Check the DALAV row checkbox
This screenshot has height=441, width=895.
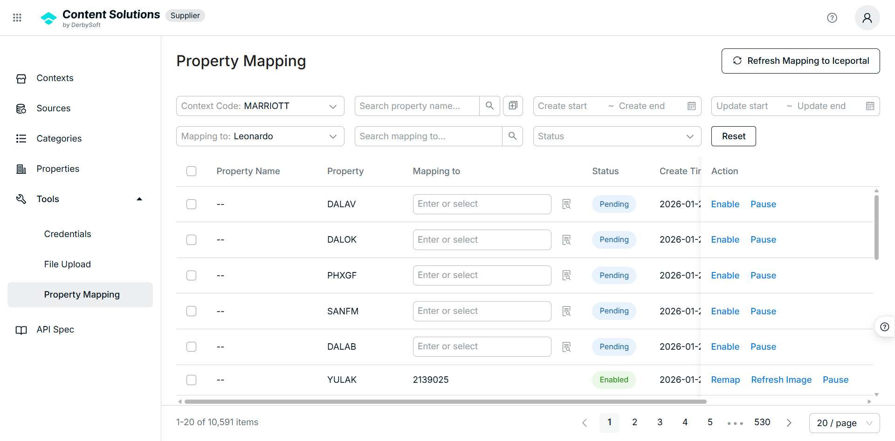191,204
